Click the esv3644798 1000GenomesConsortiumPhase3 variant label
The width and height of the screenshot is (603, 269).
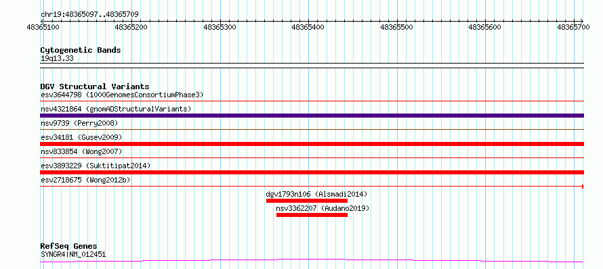[121, 95]
